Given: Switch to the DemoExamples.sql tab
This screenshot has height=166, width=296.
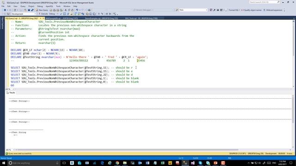Looking at the screenshot, I should pyautogui.click(x=101, y=18).
